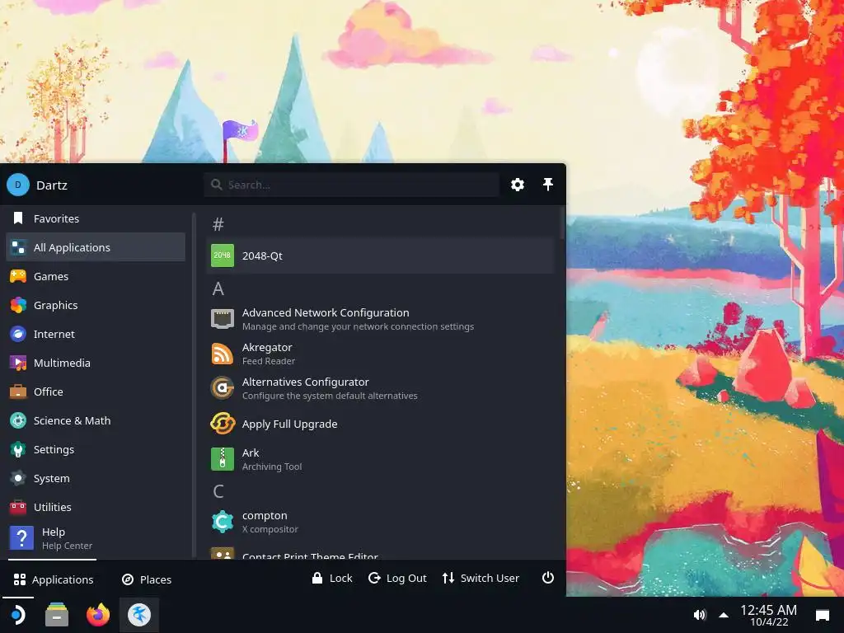Open launcher settings gear icon
This screenshot has width=844, height=633.
point(518,185)
